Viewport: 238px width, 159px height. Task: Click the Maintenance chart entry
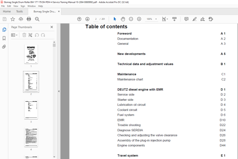tap(130, 79)
